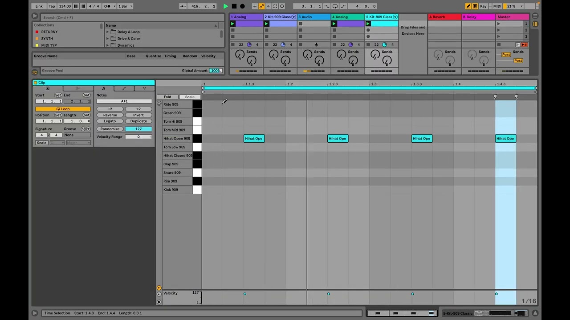The image size is (570, 320).
Task: Click the punch-in switch icon
Action: (327, 6)
